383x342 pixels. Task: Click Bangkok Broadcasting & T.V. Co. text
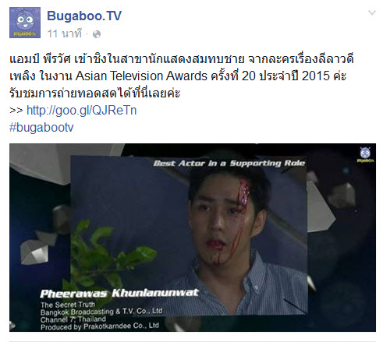(x=101, y=312)
